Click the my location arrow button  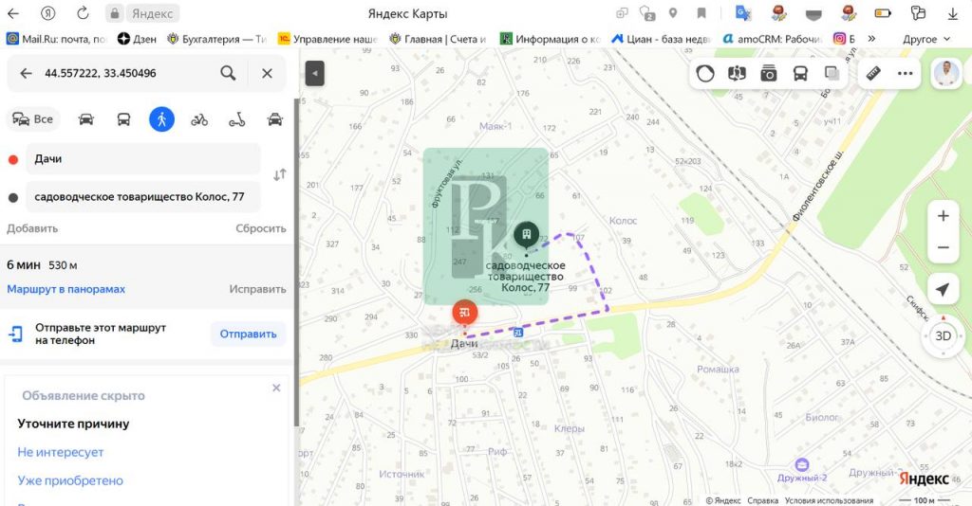[943, 290]
